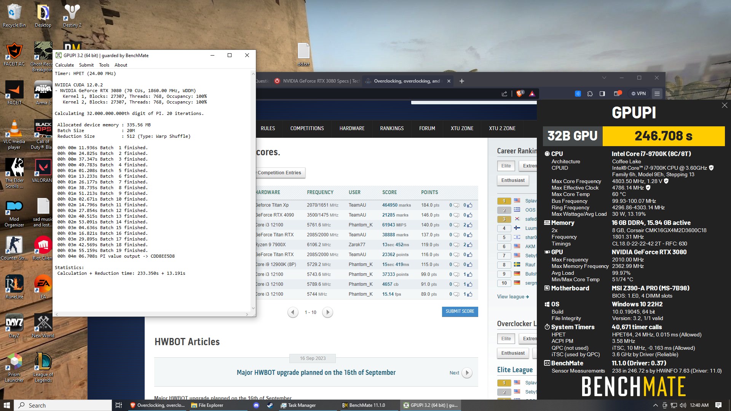Select the DayZ desktop shortcut
Screen dimensions: 731x411
(x=14, y=326)
